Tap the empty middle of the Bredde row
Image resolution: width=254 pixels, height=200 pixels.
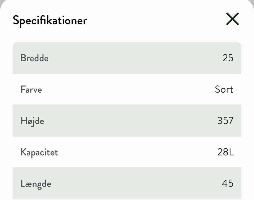[127, 58]
